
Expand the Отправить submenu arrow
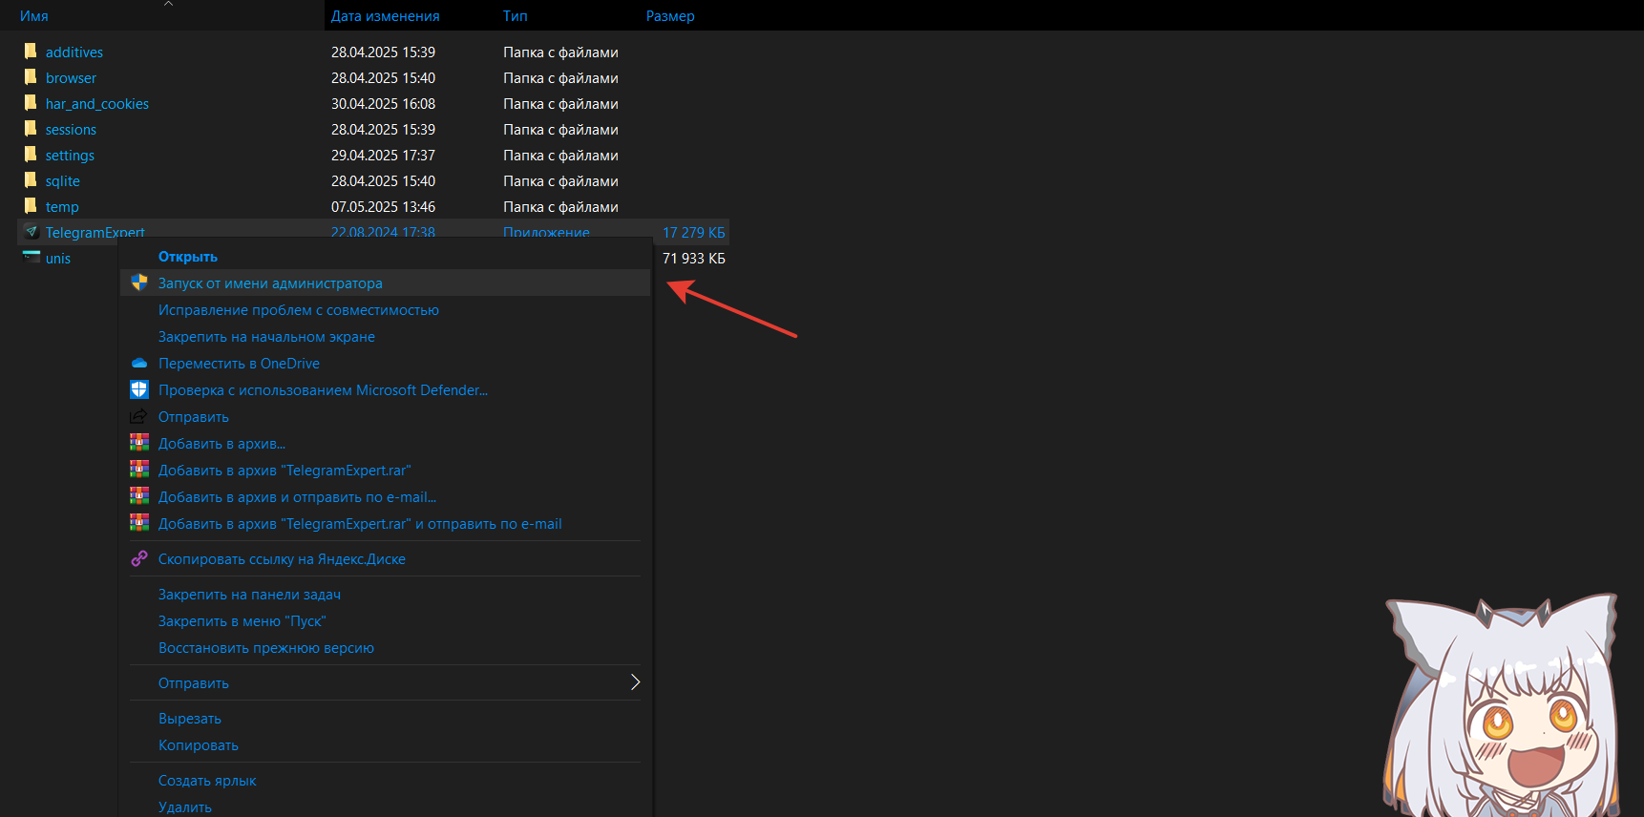coord(635,682)
